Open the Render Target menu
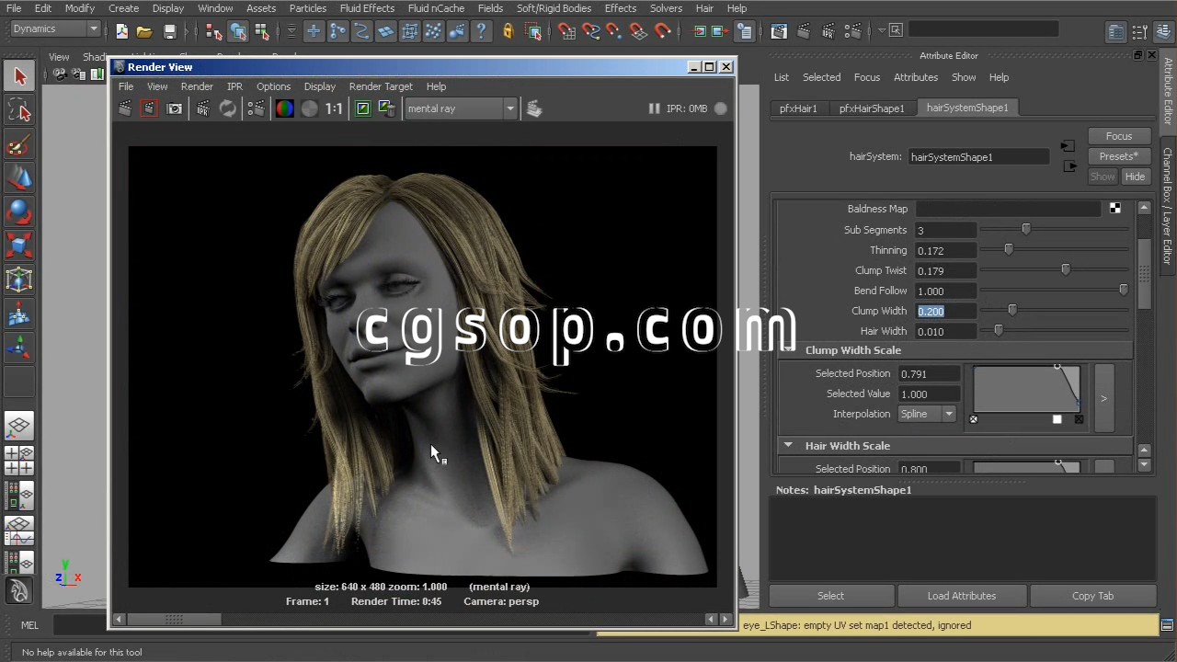1177x662 pixels. pyautogui.click(x=381, y=86)
